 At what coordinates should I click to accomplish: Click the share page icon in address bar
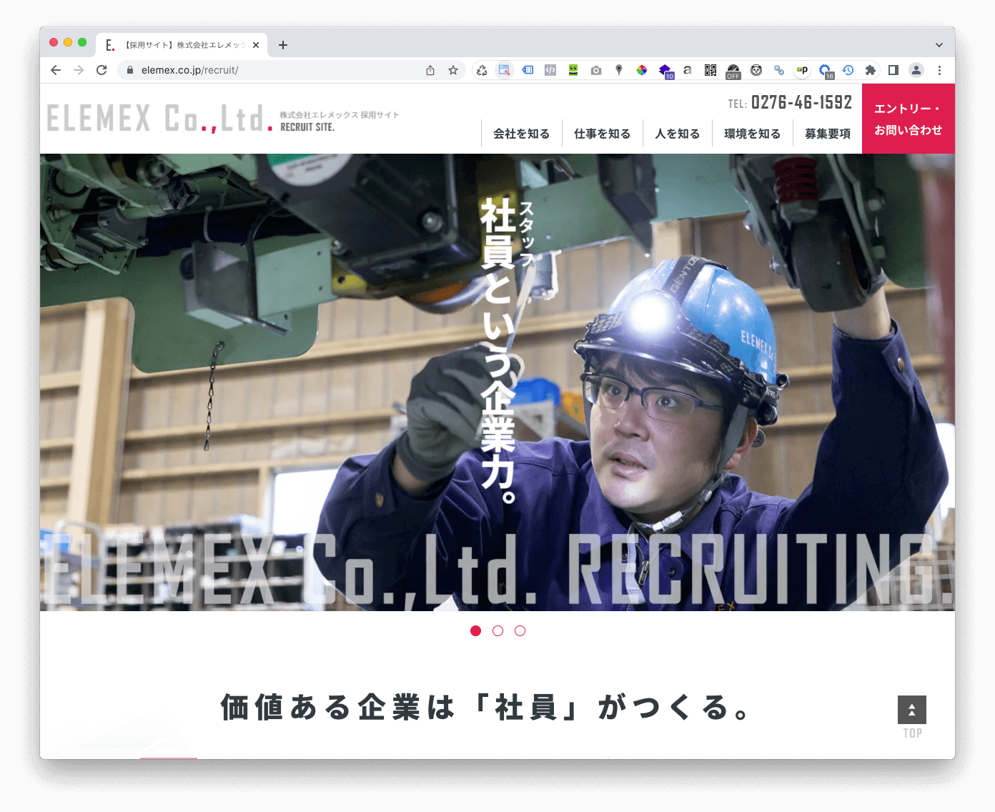coord(430,70)
